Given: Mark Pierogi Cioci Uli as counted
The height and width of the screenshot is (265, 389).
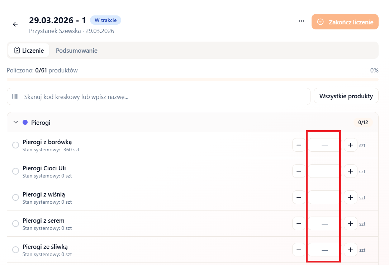Looking at the screenshot, I should (16, 171).
